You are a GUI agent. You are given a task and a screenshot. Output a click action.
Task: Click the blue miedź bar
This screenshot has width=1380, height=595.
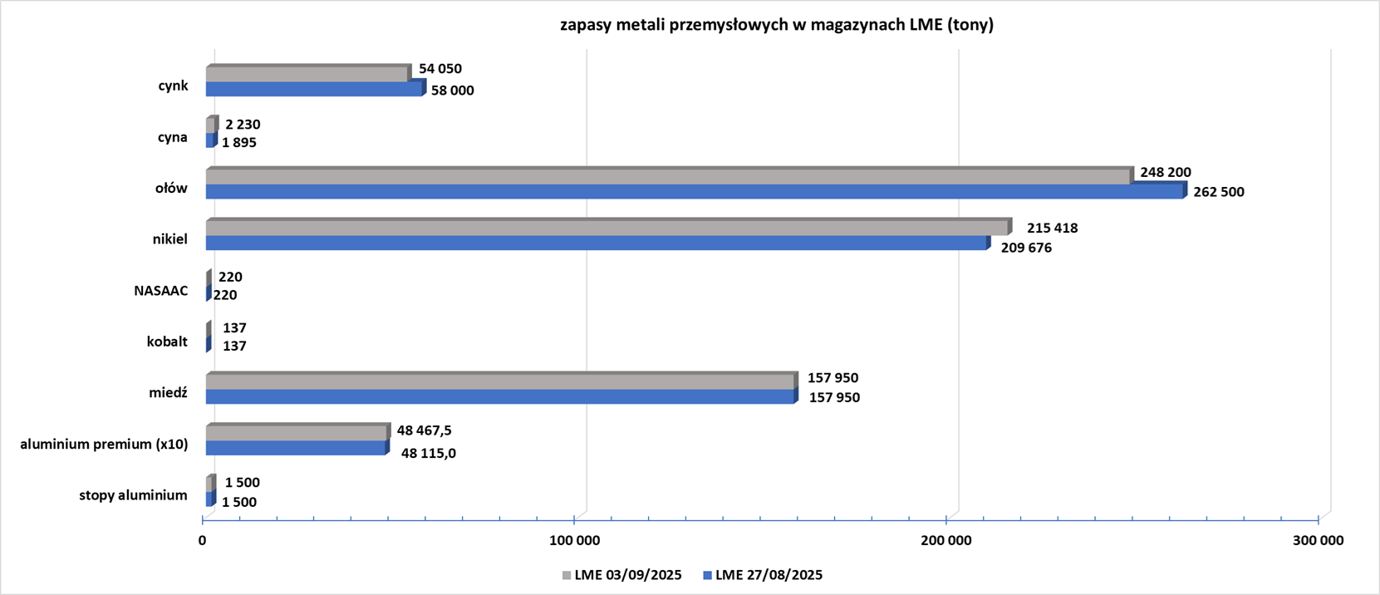[499, 397]
